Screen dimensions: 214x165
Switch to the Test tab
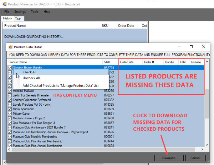coord(18,19)
